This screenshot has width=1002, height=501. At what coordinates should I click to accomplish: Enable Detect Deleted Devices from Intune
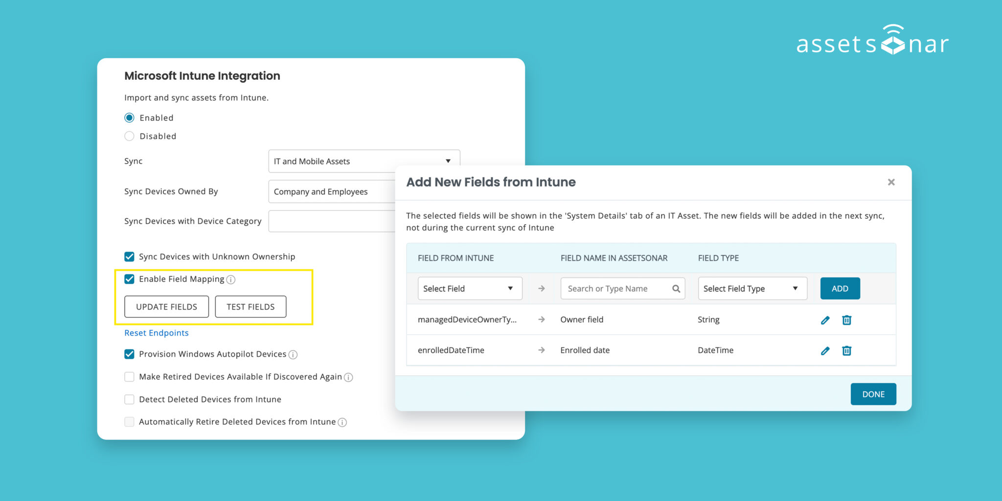[x=129, y=399]
